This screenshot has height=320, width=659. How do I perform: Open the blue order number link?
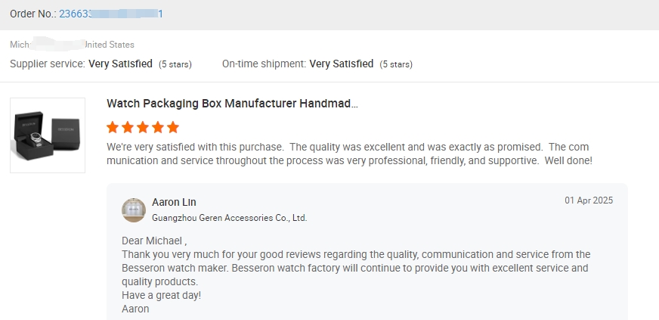coord(111,14)
